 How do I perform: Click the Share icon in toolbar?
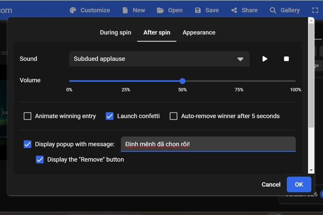[x=234, y=10]
